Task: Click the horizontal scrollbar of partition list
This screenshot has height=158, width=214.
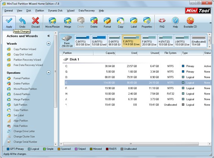Action: click(131, 144)
